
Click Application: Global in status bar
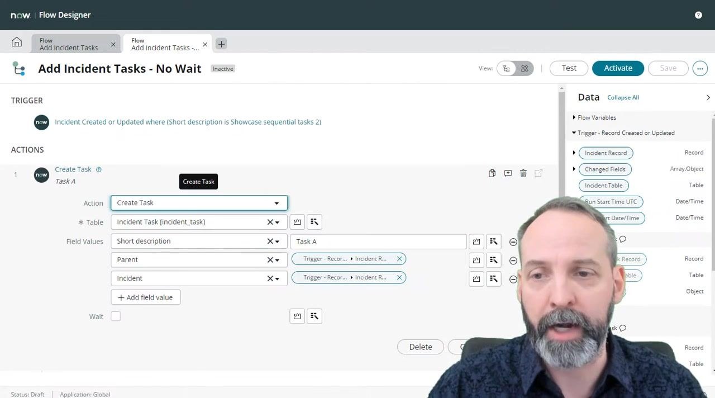(x=85, y=394)
